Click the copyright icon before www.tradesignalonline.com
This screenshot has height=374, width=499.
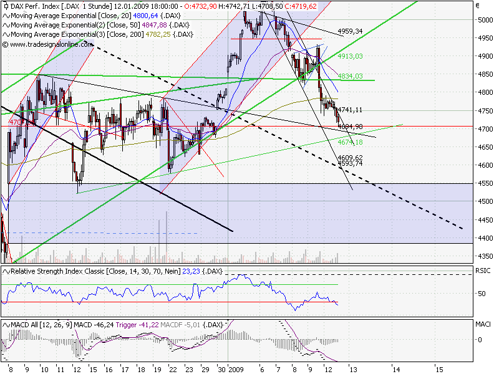coord(5,44)
